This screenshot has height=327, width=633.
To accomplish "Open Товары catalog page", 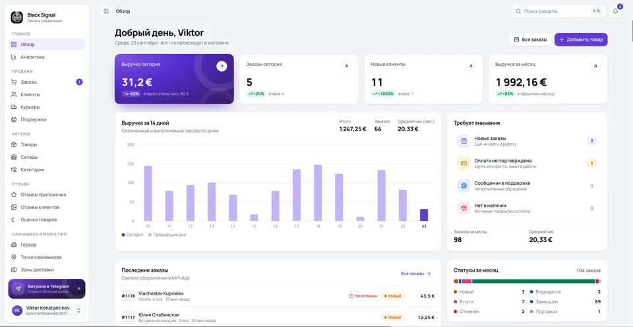I will click(46, 144).
